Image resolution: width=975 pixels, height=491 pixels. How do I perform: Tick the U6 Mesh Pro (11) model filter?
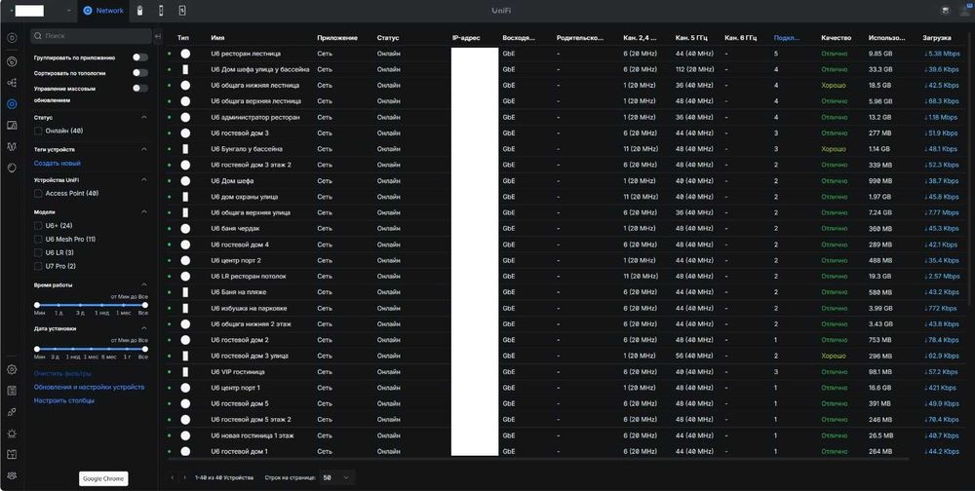[39, 240]
